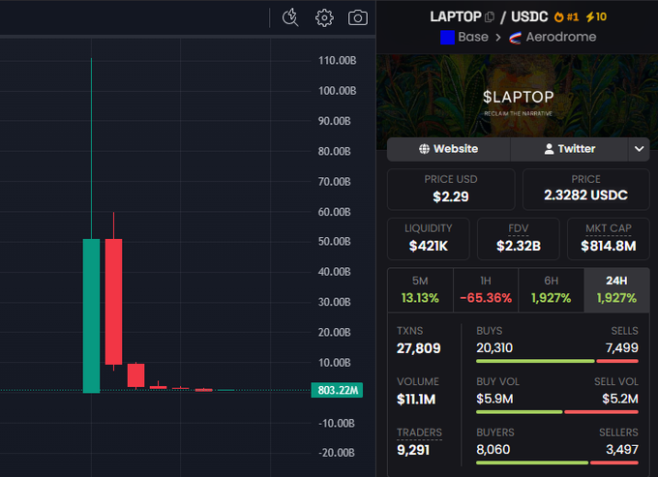The width and height of the screenshot is (658, 477).
Task: Click the Base chain link
Action: coord(473,37)
